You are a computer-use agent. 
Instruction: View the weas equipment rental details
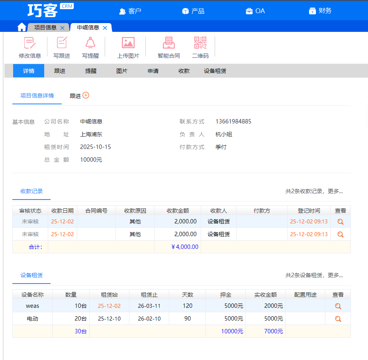coord(338,306)
